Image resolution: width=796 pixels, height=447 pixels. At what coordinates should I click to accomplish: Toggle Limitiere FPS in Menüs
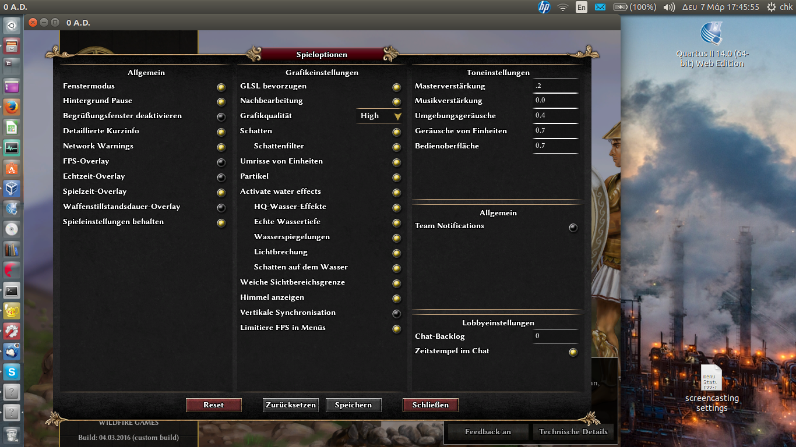coord(397,329)
